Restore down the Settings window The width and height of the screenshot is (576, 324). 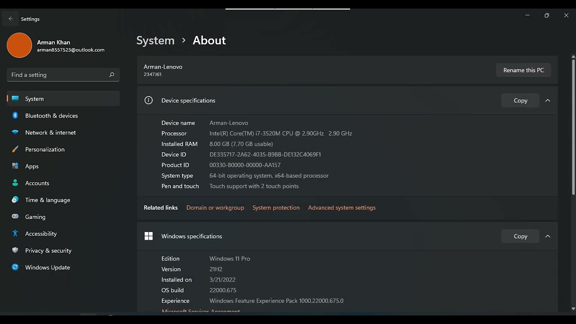(546, 15)
